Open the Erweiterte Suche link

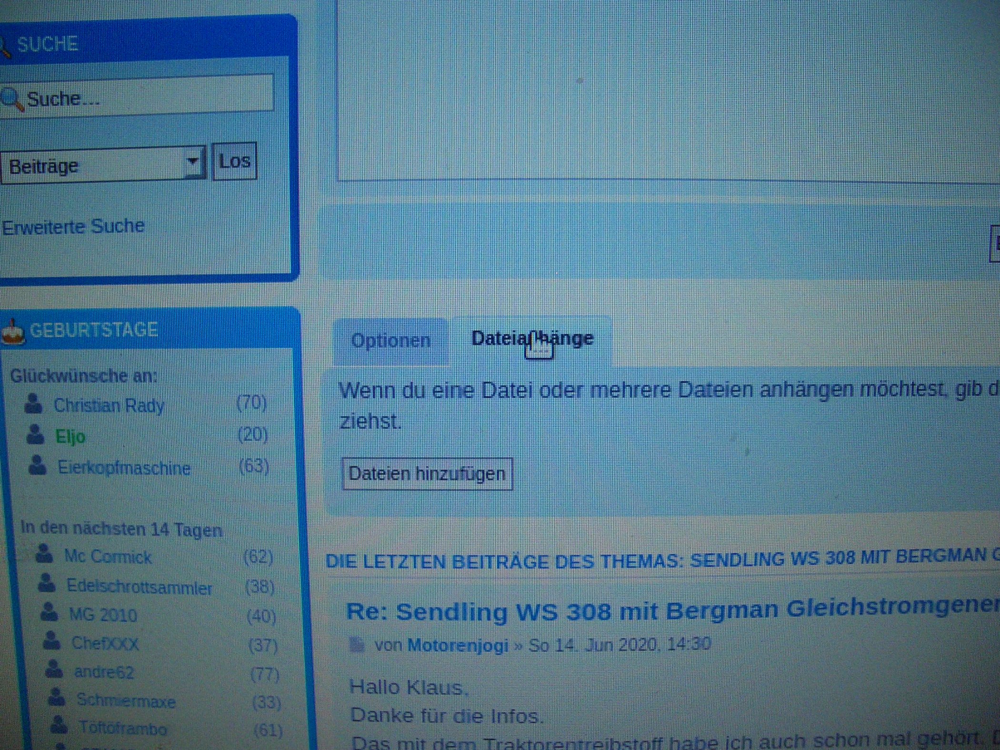coord(73,227)
